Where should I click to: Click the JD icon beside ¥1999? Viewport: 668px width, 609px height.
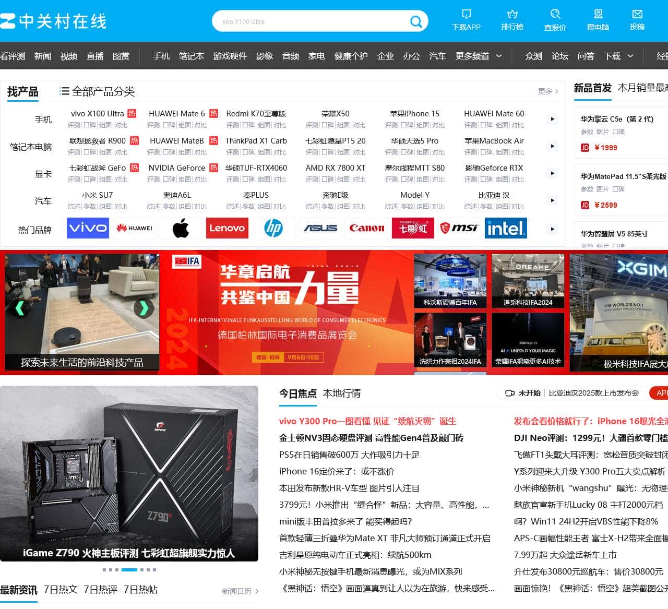coord(585,148)
